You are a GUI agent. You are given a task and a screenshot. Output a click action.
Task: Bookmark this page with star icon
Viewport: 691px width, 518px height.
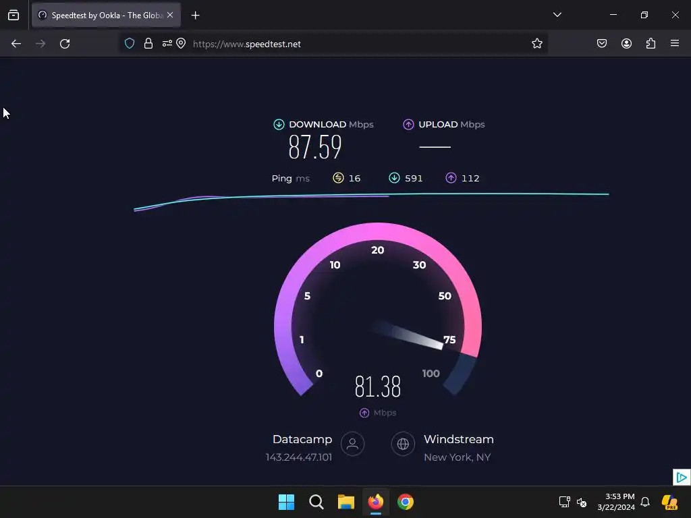536,44
